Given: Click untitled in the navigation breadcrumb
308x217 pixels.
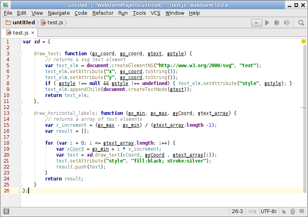Looking at the screenshot, I should coord(24,23).
